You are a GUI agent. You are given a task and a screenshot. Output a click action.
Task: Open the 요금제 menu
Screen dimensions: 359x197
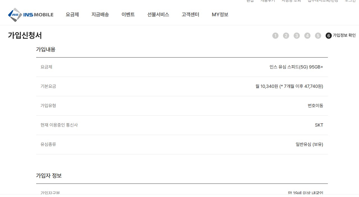(72, 15)
